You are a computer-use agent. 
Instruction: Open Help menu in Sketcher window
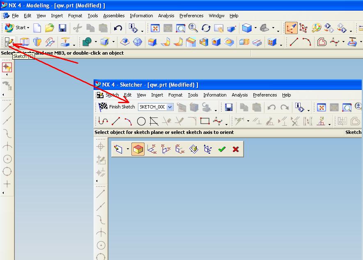286,95
